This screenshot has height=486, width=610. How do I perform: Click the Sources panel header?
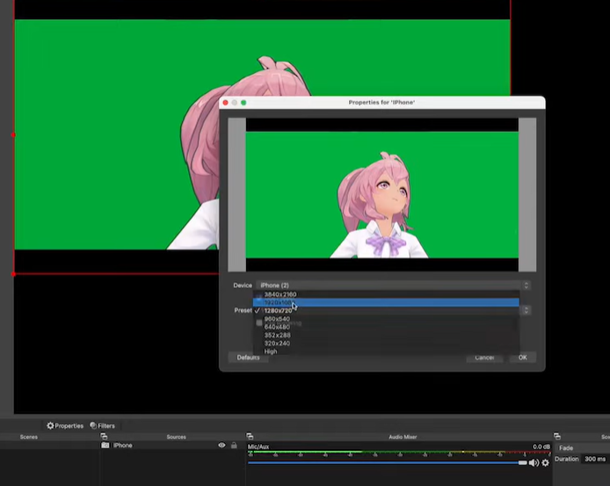tap(176, 437)
